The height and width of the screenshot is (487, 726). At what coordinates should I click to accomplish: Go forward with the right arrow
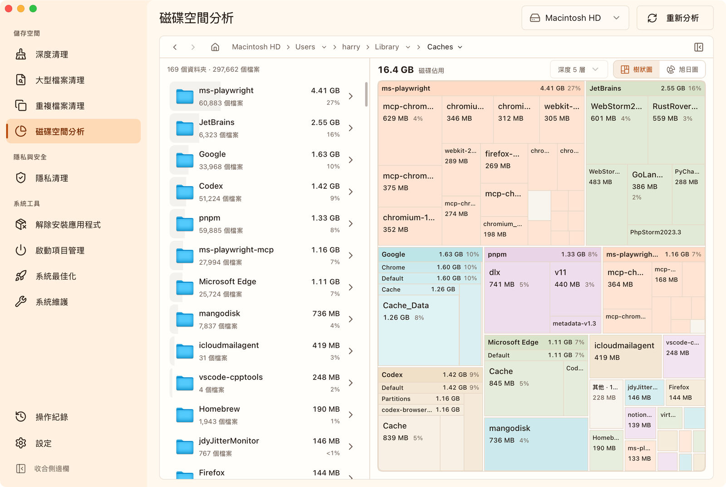pyautogui.click(x=193, y=47)
